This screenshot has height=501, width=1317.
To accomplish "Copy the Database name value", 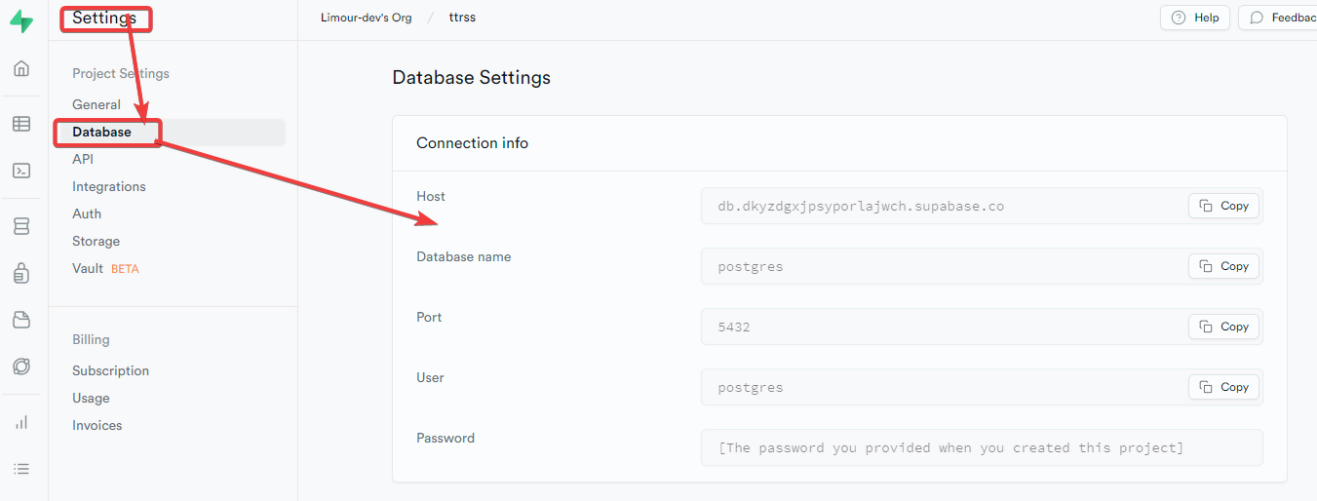I will pos(1223,266).
